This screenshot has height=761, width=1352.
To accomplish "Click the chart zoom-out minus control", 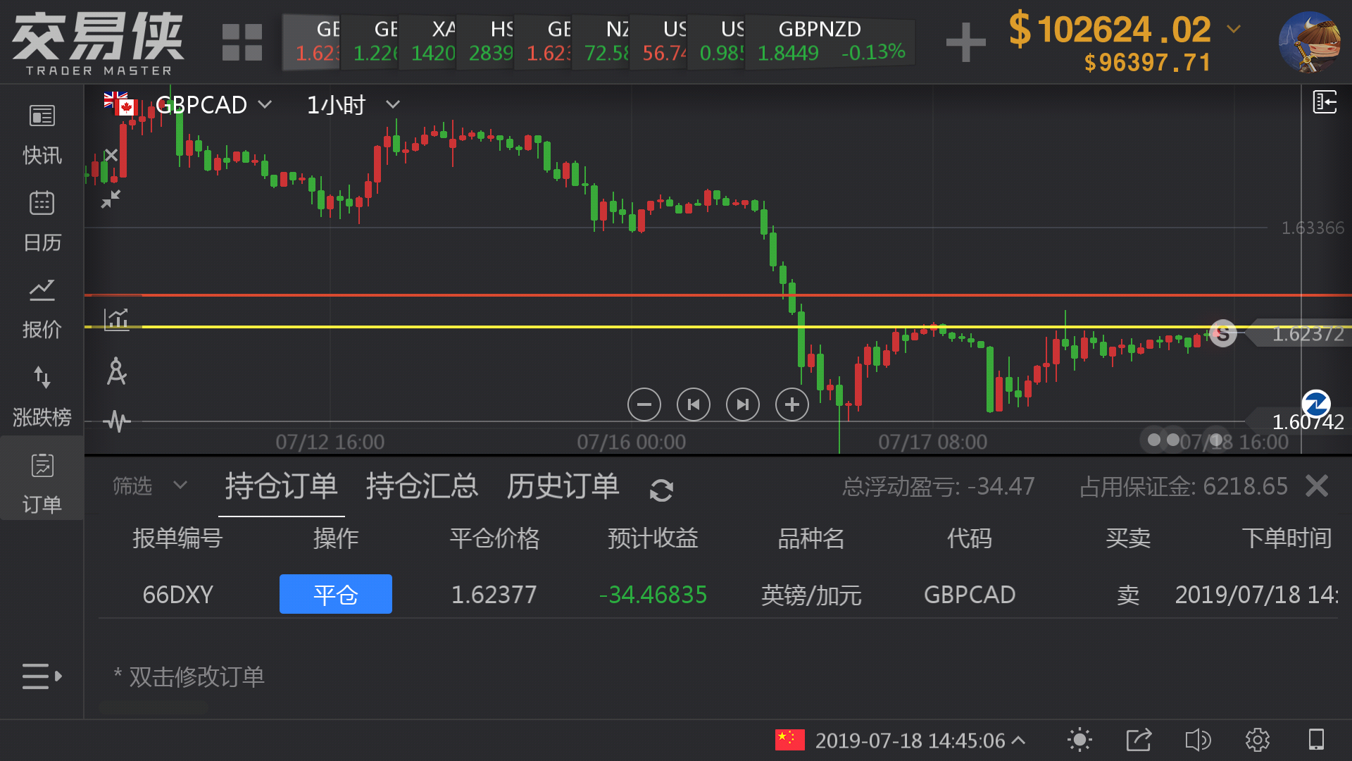I will 644,404.
